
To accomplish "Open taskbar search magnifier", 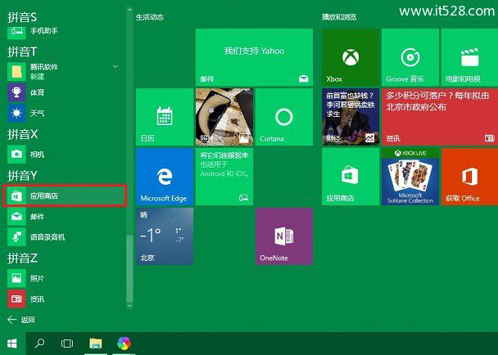I will pyautogui.click(x=39, y=344).
